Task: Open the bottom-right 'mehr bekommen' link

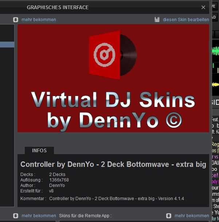Action: pos(192,216)
